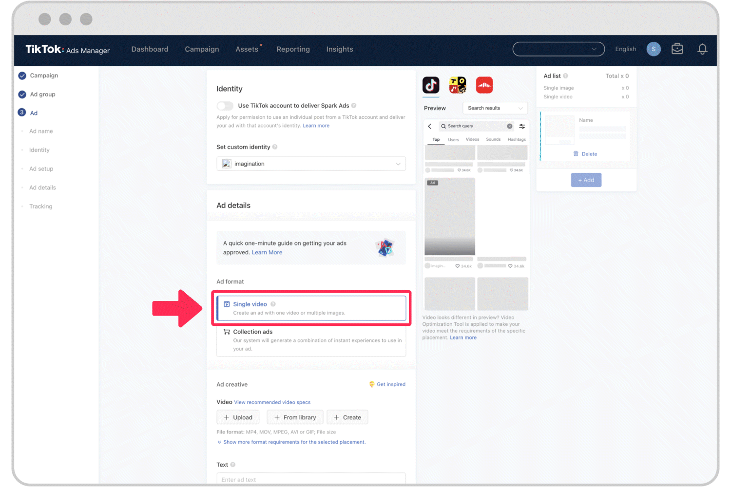Open Learn more link under Spark Ads

(x=316, y=126)
